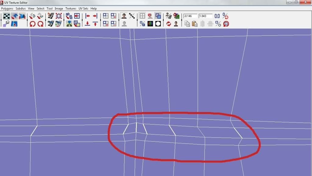Click the greyed Paste V value icon

click(210, 24)
